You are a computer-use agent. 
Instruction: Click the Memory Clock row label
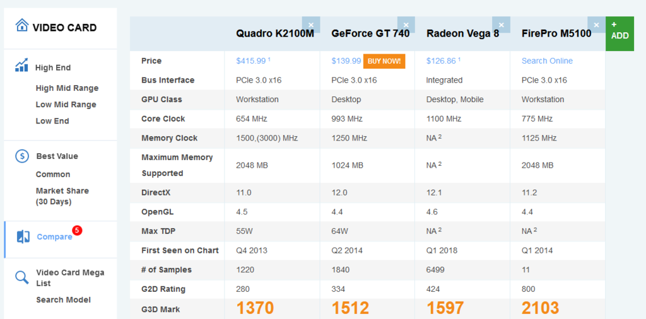tap(169, 138)
